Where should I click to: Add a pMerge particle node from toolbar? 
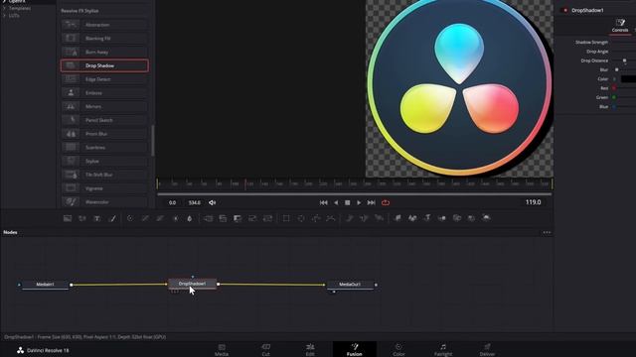click(x=364, y=218)
